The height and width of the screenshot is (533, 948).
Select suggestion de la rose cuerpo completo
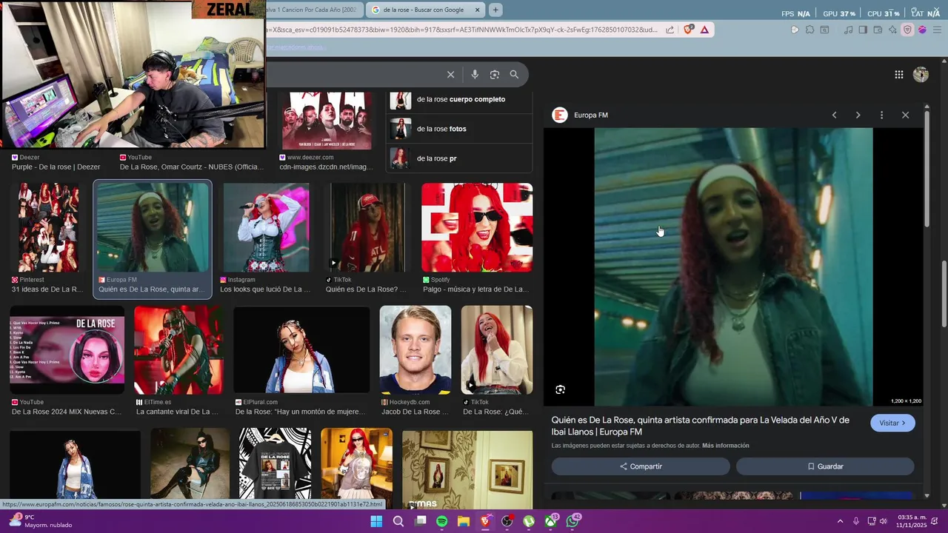460,99
